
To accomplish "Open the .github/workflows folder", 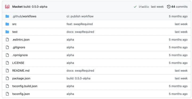I will [24, 16].
